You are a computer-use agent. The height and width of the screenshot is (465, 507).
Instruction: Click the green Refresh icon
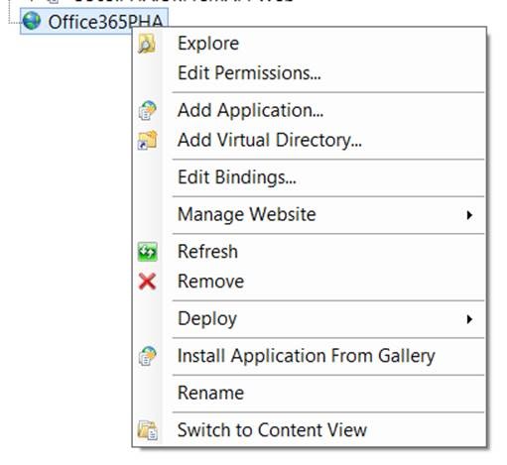coord(147,252)
